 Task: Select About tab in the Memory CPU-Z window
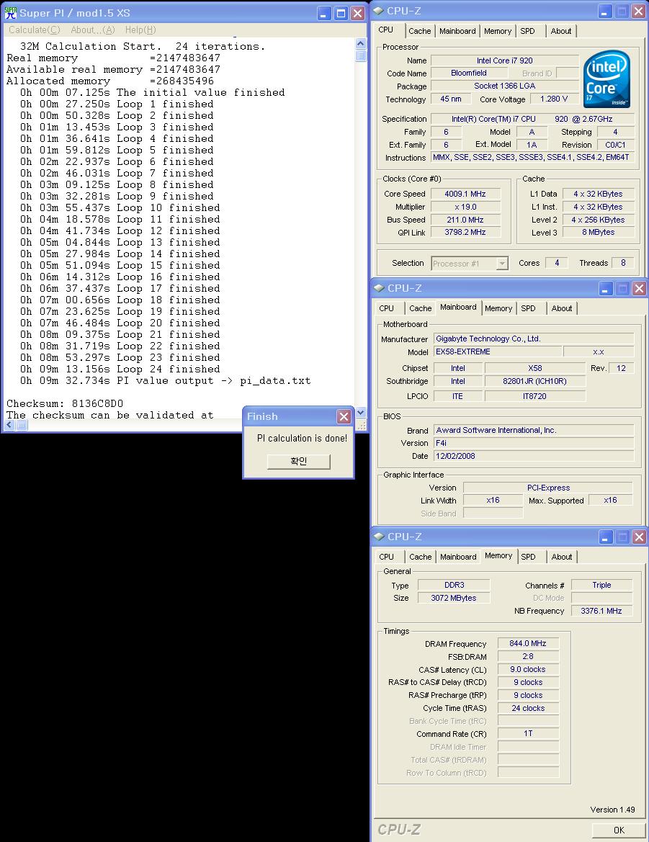pyautogui.click(x=562, y=557)
